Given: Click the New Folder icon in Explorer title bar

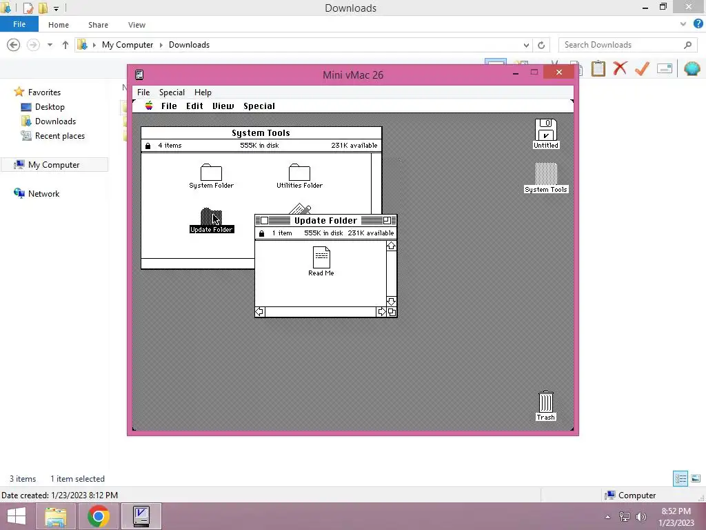Looking at the screenshot, I should pos(43,8).
